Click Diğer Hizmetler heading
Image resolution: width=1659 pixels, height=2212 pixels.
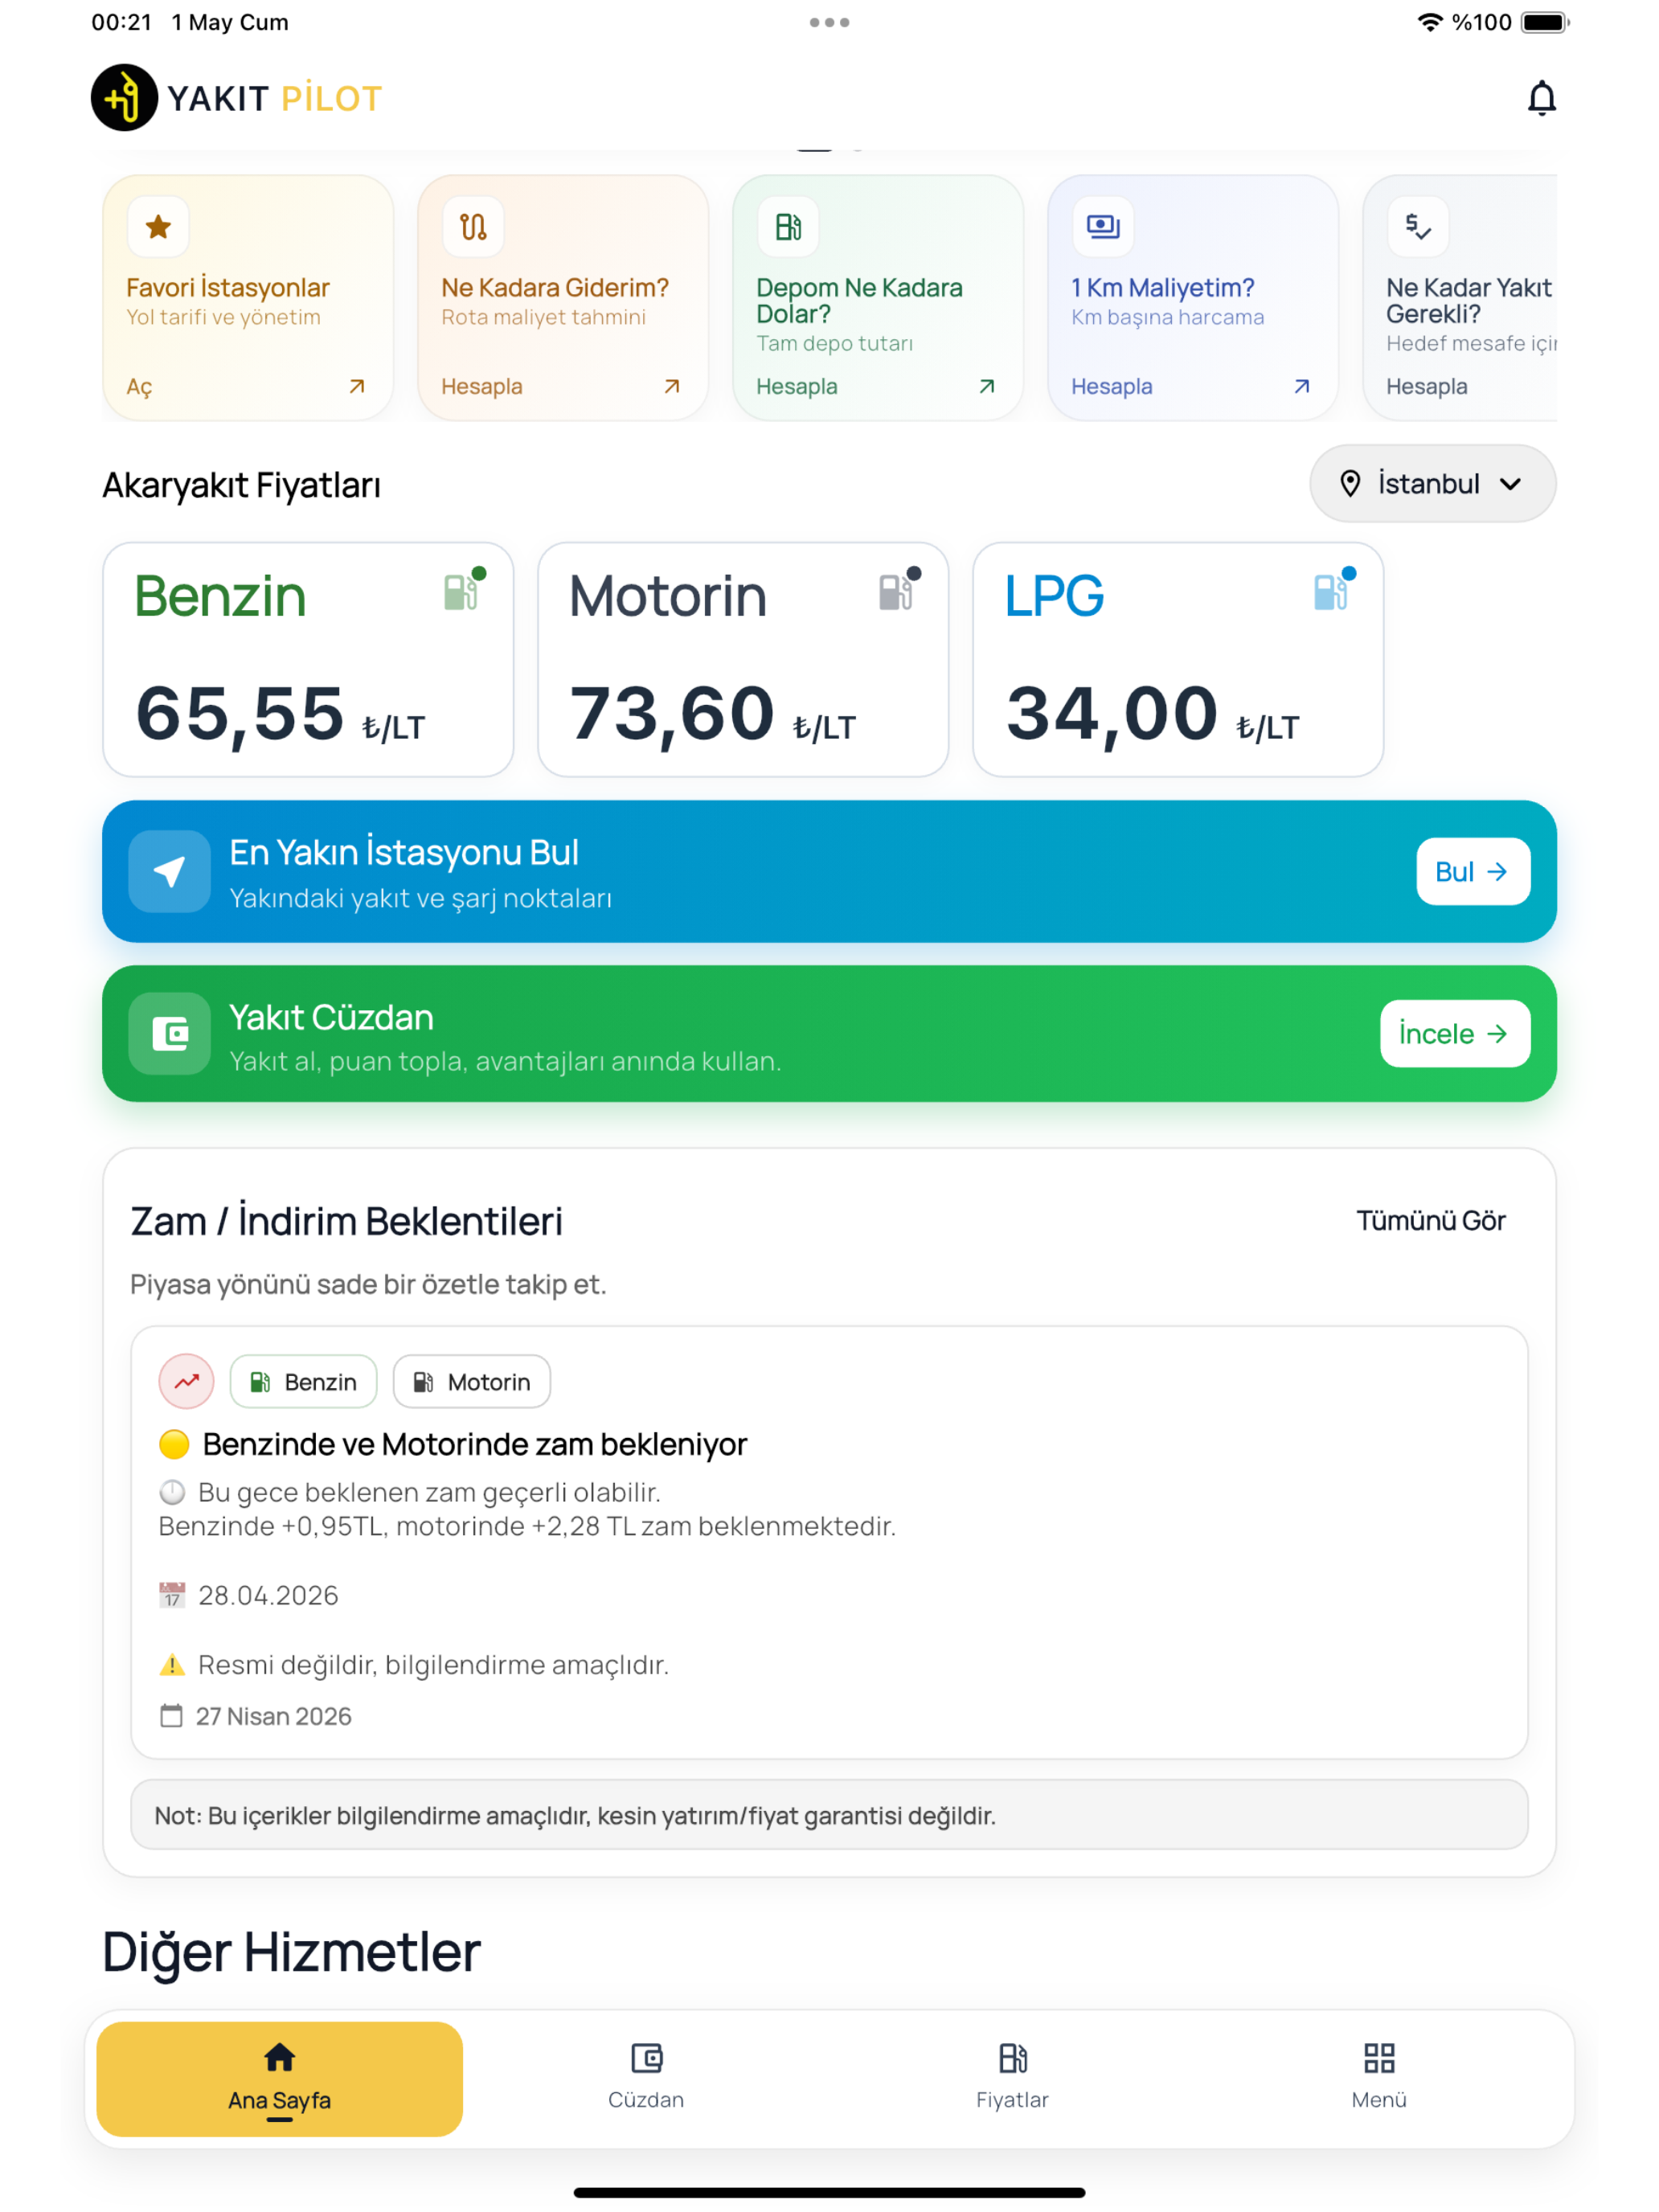coord(291,1952)
